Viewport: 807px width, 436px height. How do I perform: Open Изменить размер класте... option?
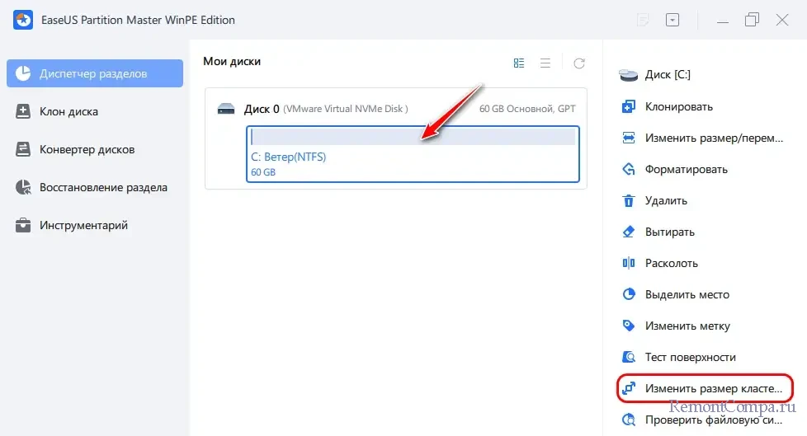(x=713, y=388)
